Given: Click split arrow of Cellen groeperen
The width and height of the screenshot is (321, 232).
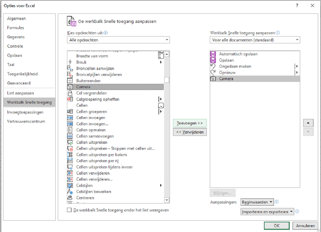Looking at the screenshot, I should click(160, 112).
